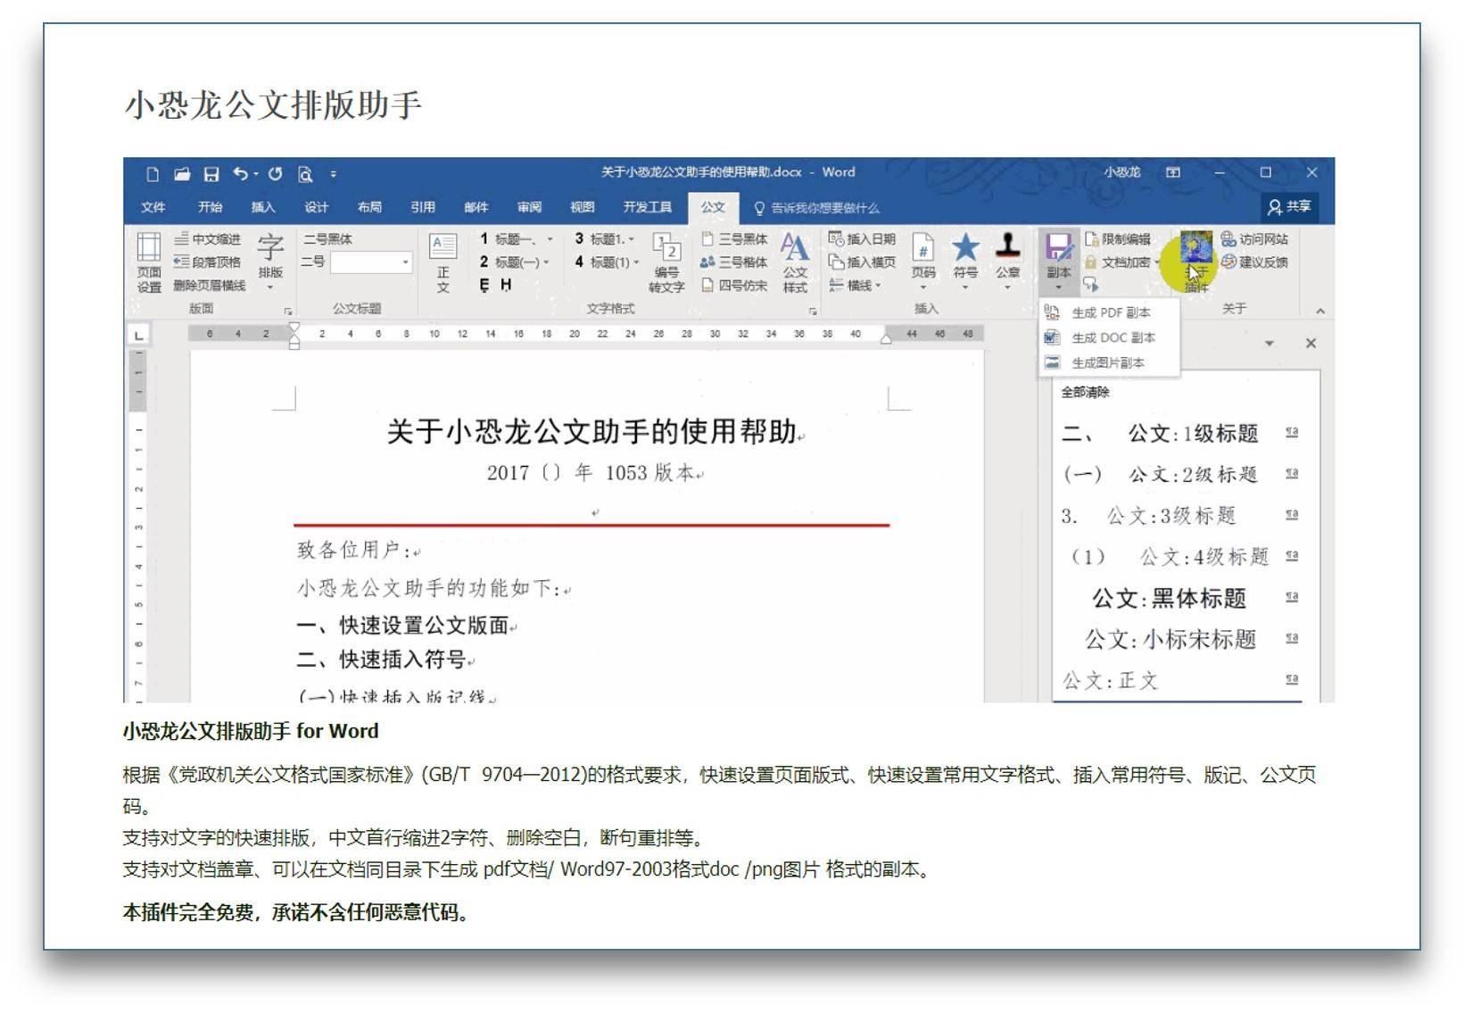
Task: Open the 排版 typesetting dropdown
Action: coord(270,262)
